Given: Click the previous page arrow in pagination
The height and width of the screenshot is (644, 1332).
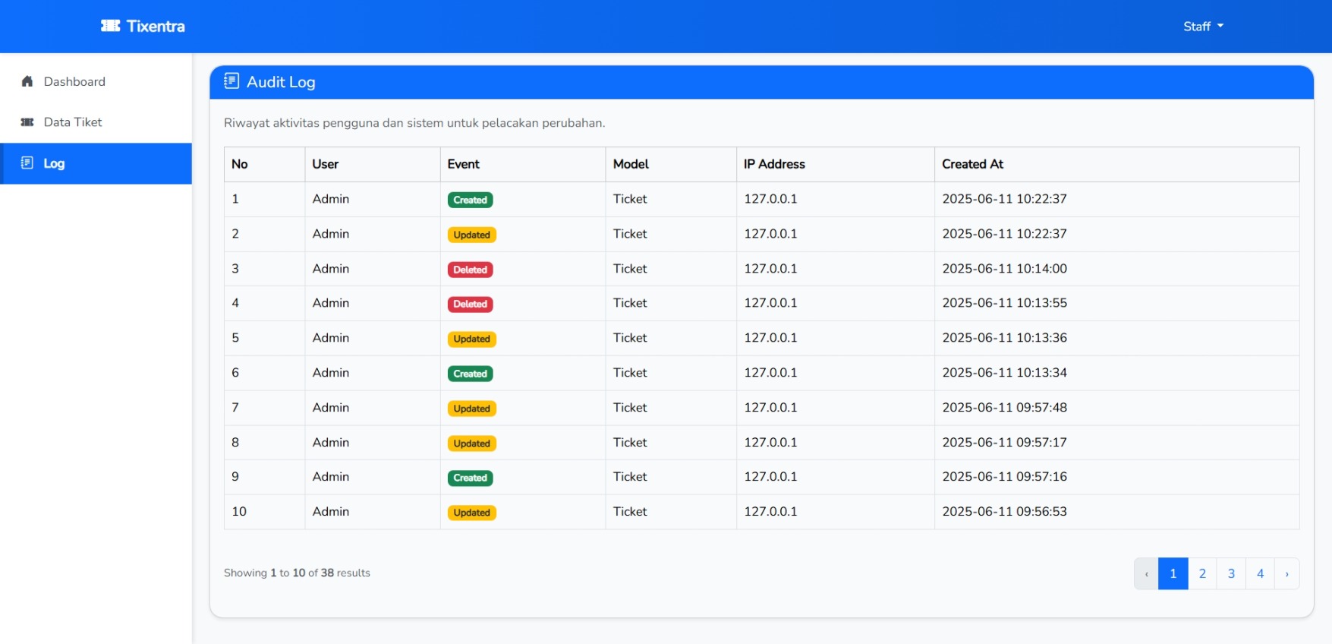Looking at the screenshot, I should (1146, 574).
